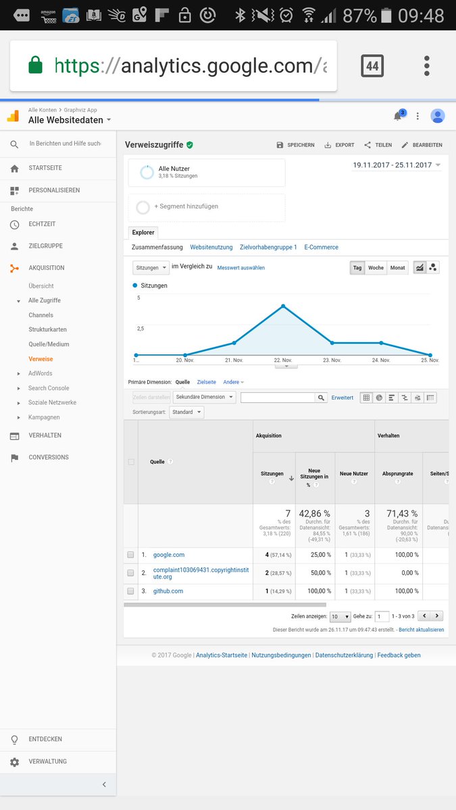Expand the AdWords section

point(19,374)
